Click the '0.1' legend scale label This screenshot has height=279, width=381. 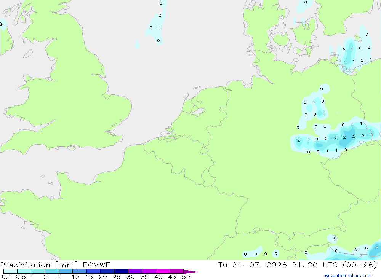6,277
